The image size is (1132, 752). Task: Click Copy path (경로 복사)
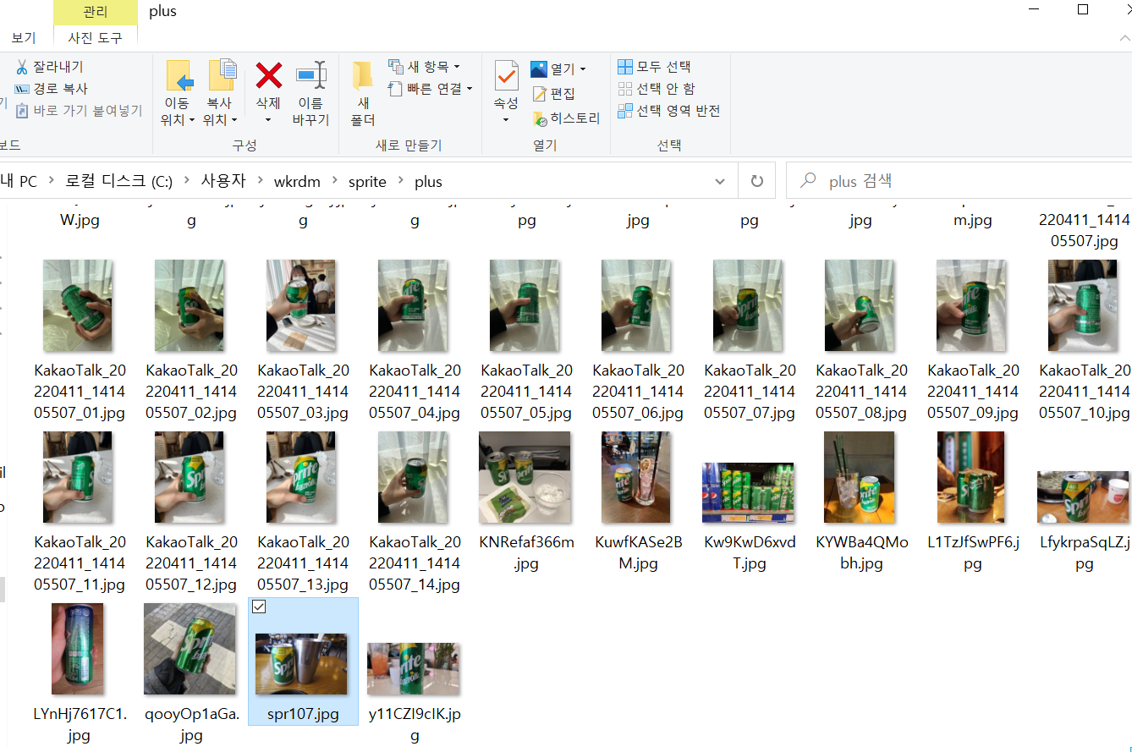(x=52, y=89)
